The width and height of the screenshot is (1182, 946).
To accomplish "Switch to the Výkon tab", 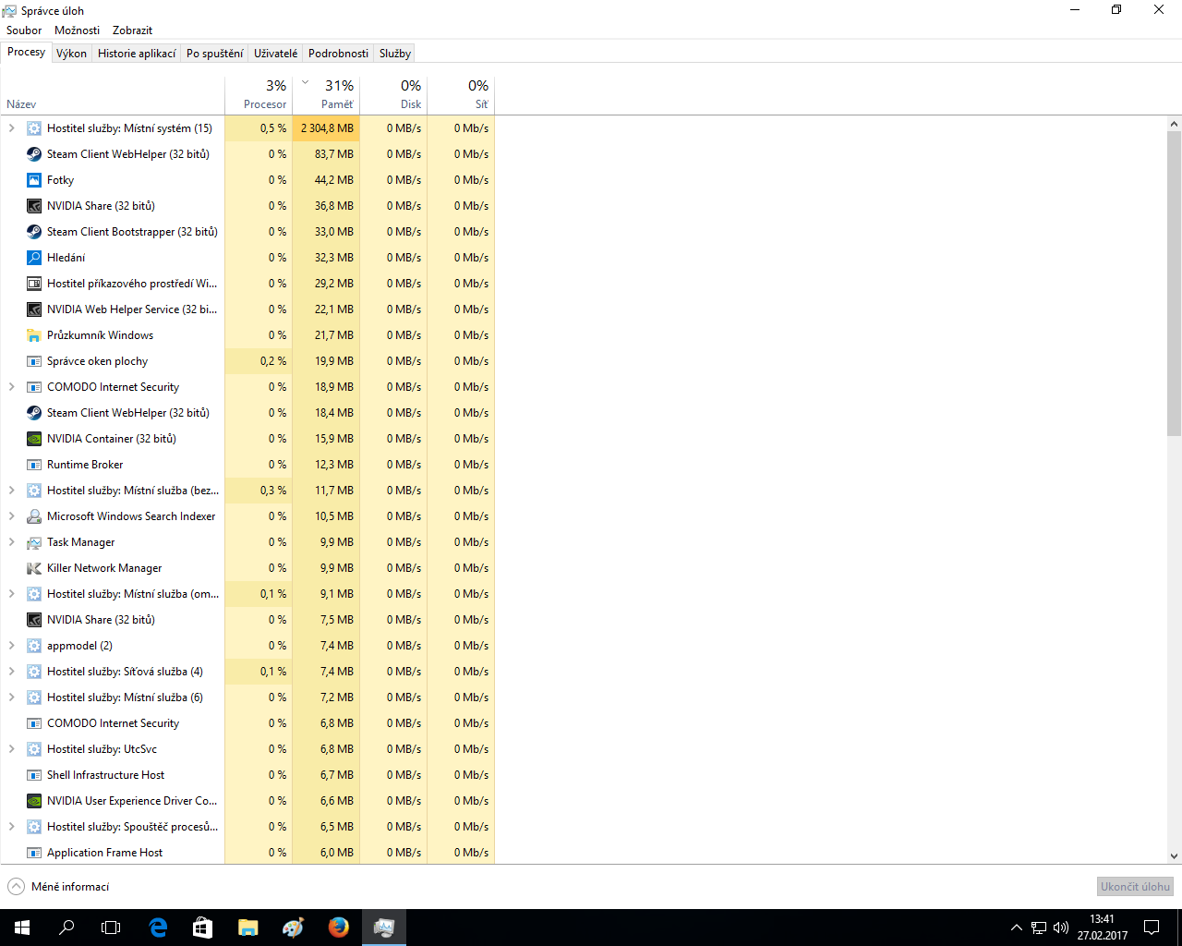I will pos(71,54).
